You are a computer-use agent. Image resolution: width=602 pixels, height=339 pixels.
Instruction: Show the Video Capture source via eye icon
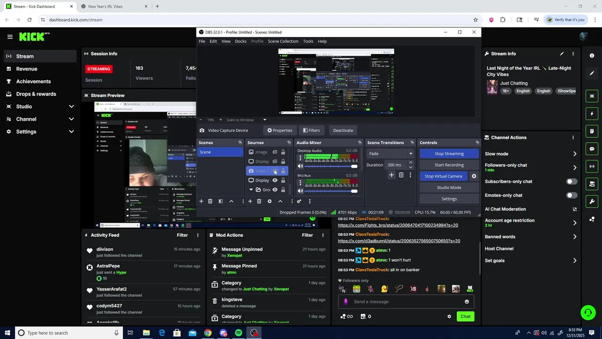[x=275, y=171]
